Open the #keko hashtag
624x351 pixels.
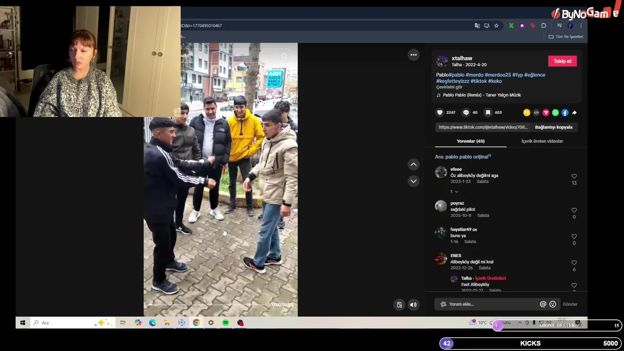[495, 81]
